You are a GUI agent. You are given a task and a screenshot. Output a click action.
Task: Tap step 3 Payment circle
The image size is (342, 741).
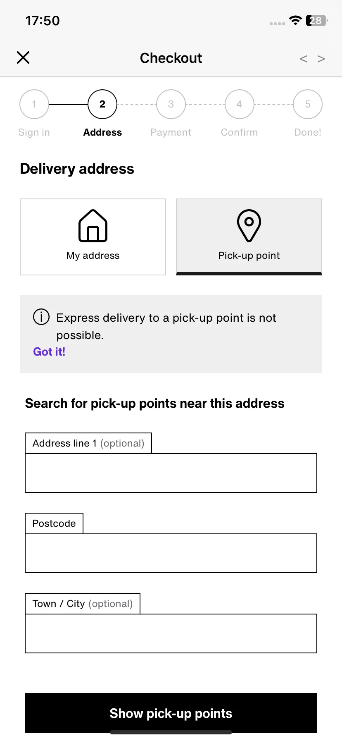coord(171,104)
